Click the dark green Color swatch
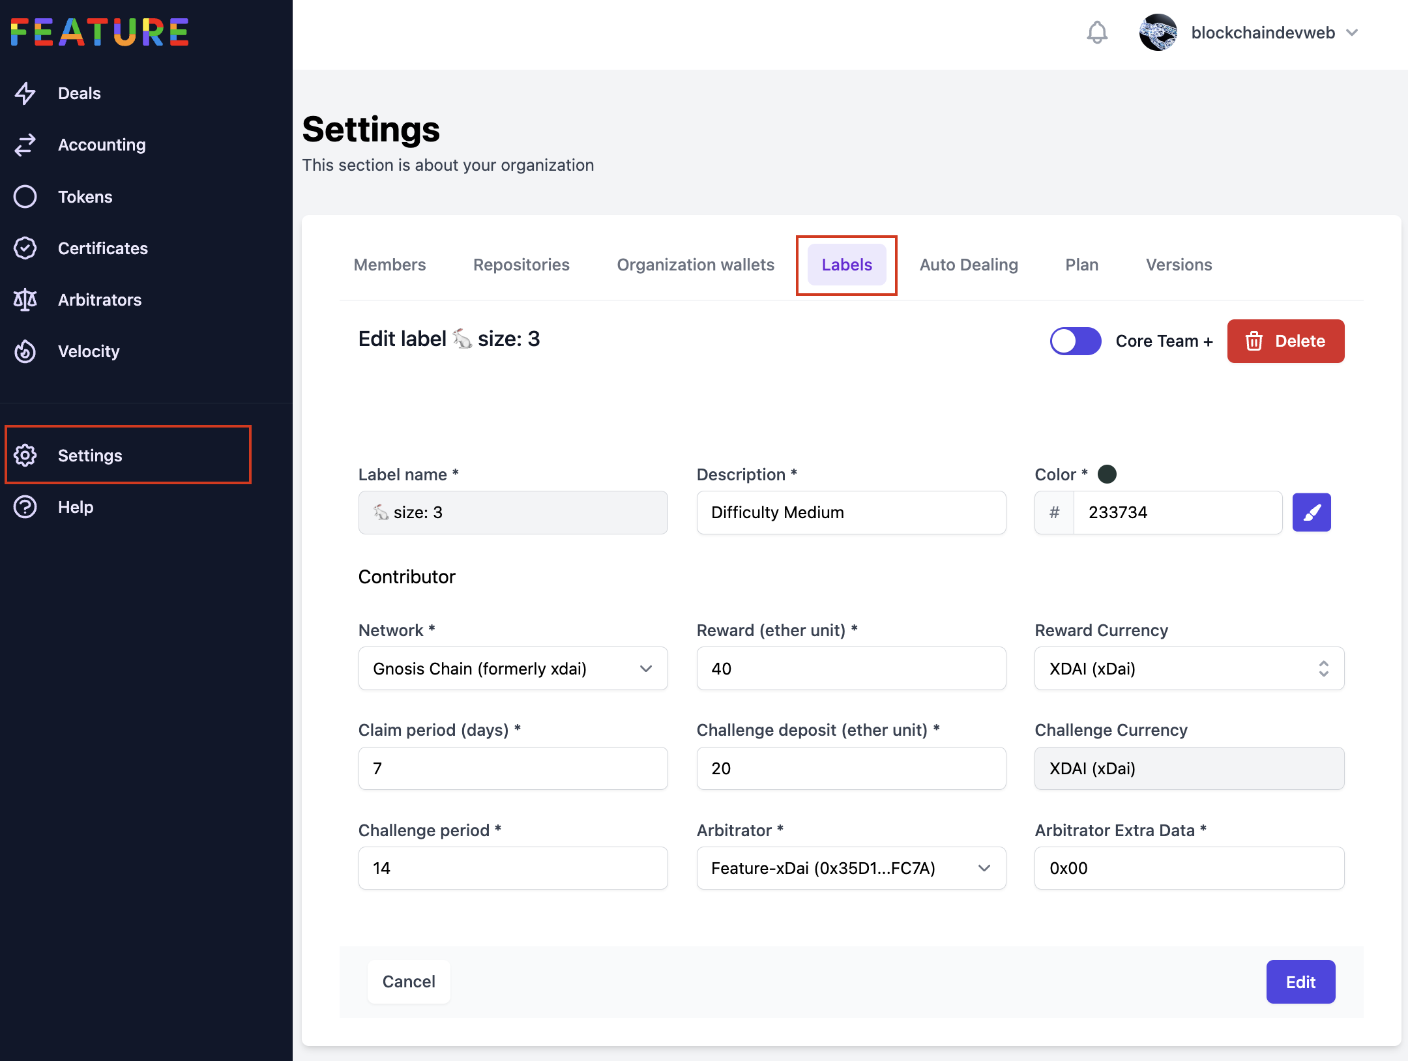This screenshot has width=1408, height=1061. 1107,474
